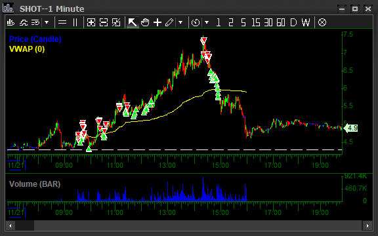378x236 pixels.
Task: Click the 09:00 time label on volume chart
Action: (64, 212)
